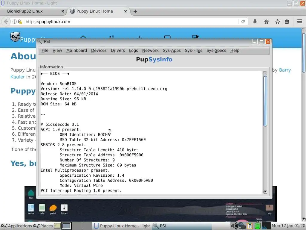Open the File menu in PSI

click(x=45, y=50)
